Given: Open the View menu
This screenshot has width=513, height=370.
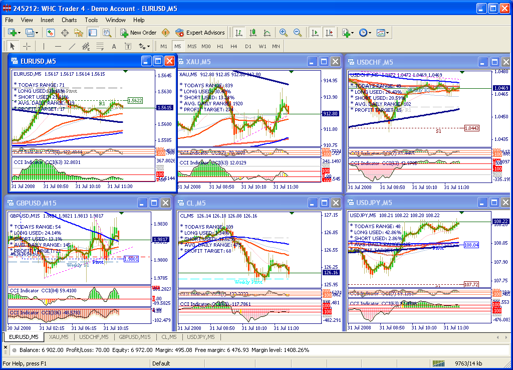Looking at the screenshot, I should click(x=27, y=20).
